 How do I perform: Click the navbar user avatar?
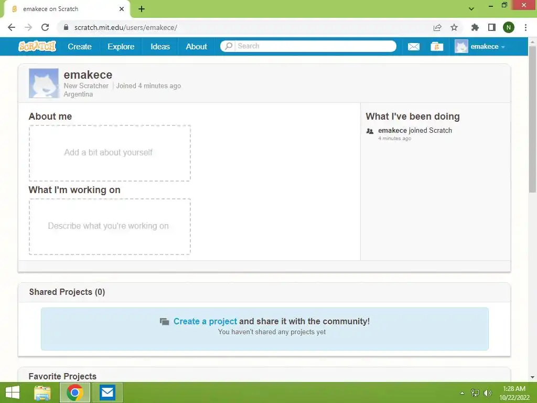tap(461, 46)
